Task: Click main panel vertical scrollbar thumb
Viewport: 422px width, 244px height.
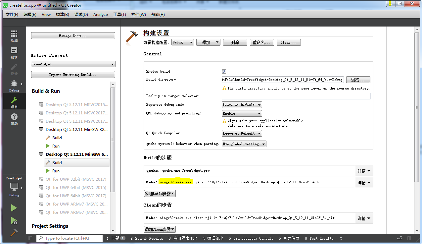Action: (x=417, y=107)
